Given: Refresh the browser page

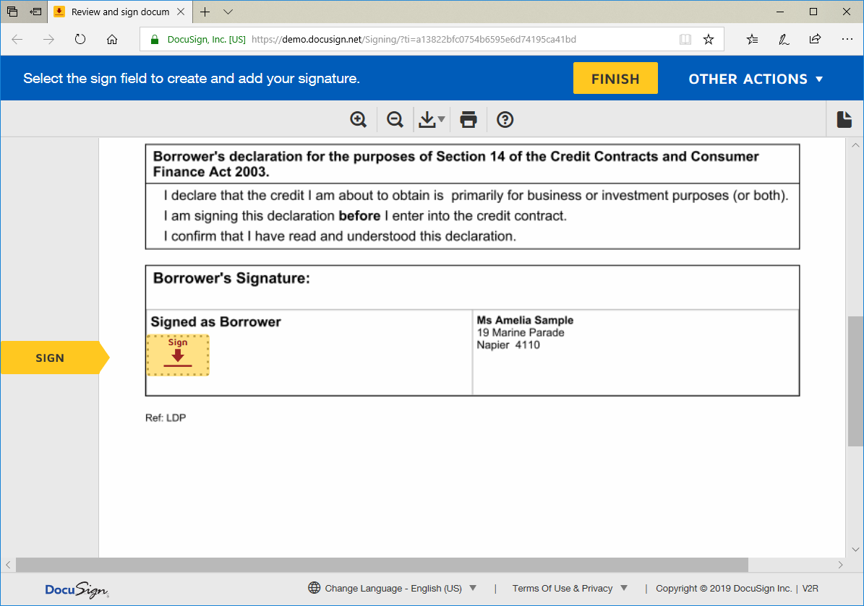Looking at the screenshot, I should coord(80,40).
